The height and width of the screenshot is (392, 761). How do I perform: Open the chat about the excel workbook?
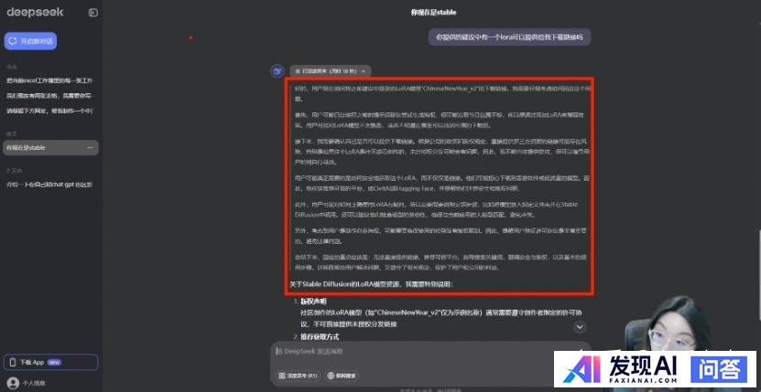pos(49,80)
